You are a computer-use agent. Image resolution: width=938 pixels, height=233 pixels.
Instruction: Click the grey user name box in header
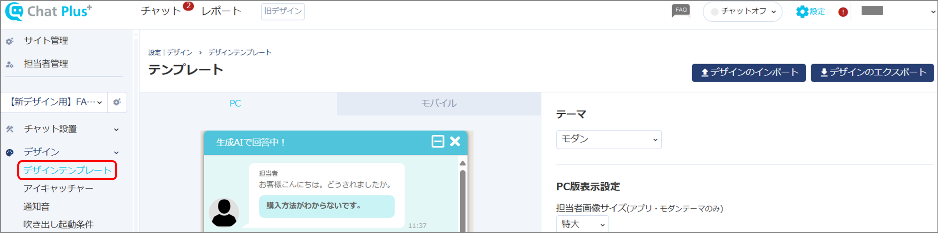tap(872, 11)
